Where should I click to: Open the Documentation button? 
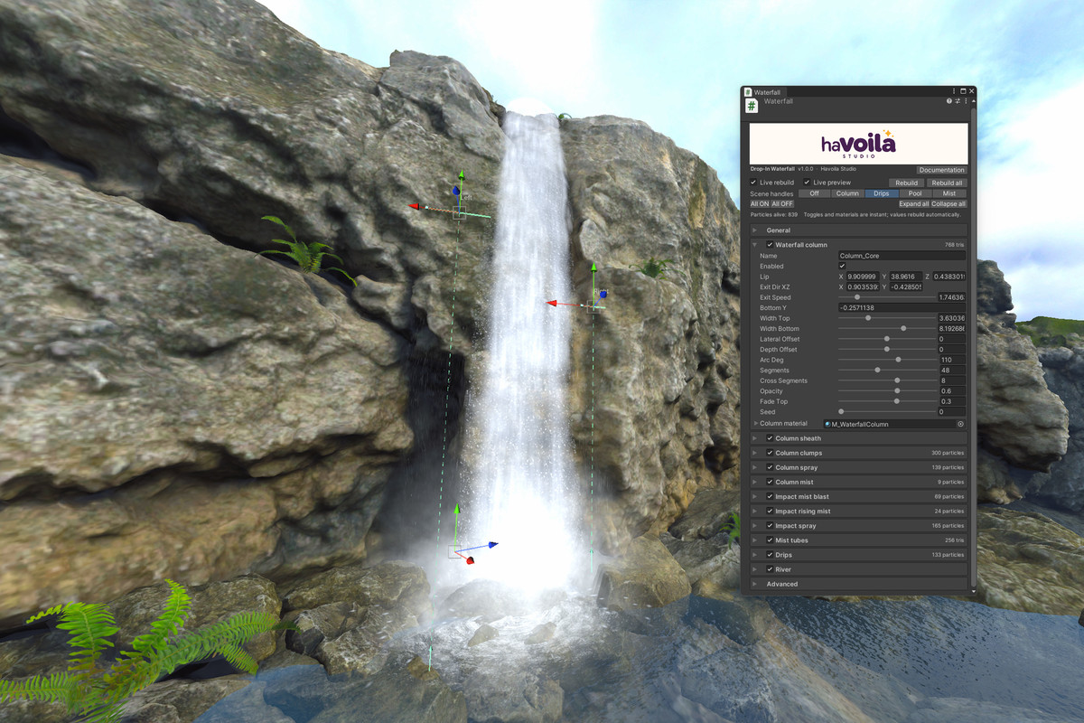point(942,170)
